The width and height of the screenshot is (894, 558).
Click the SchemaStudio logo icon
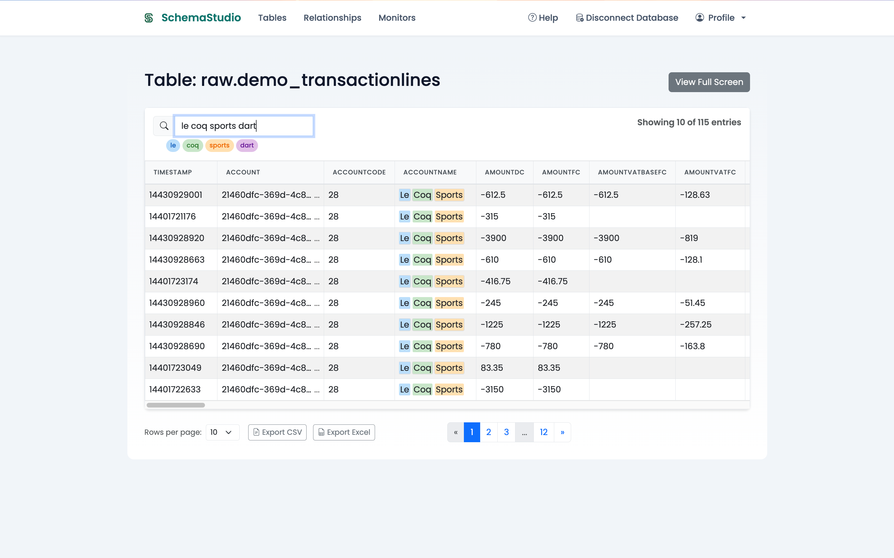(x=148, y=18)
